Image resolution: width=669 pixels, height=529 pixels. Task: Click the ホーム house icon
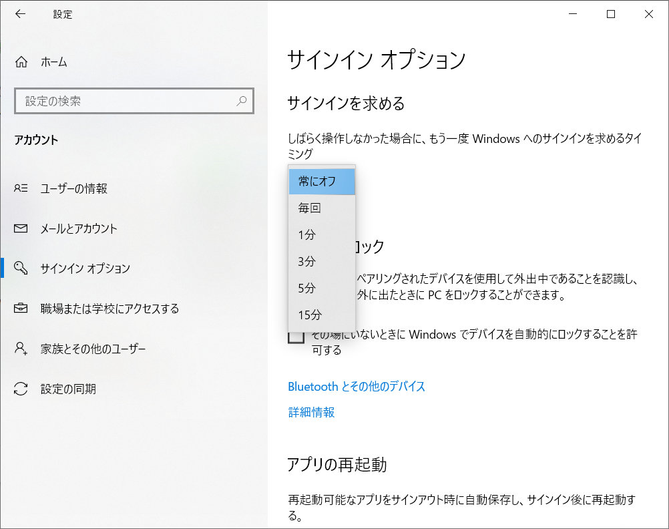[x=20, y=61]
